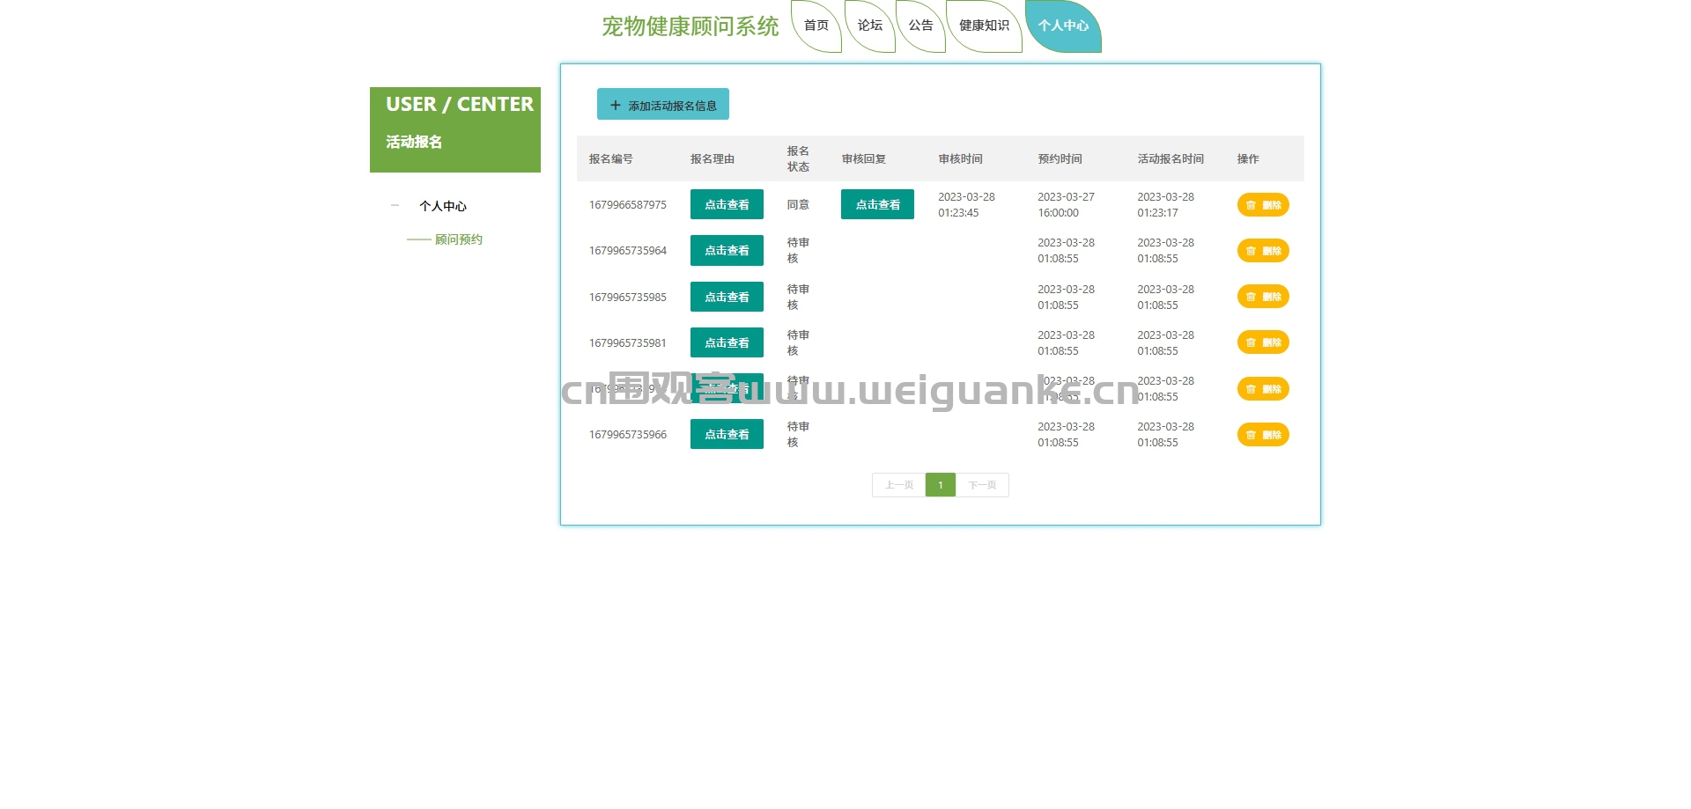1691x809 pixels.
Task: Delete entry 1679966587975 with trash button
Action: (x=1263, y=205)
